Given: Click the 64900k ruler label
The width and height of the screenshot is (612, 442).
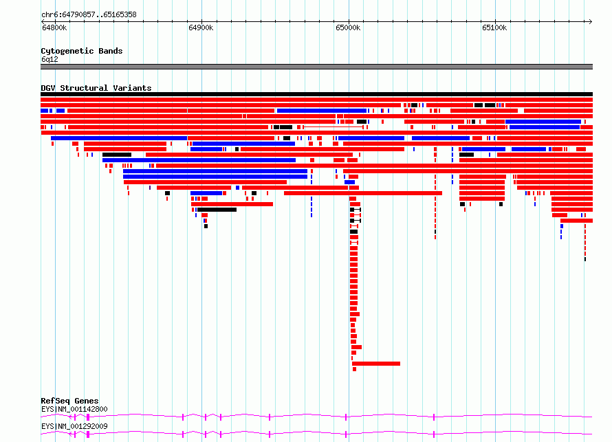Looking at the screenshot, I should point(201,27).
